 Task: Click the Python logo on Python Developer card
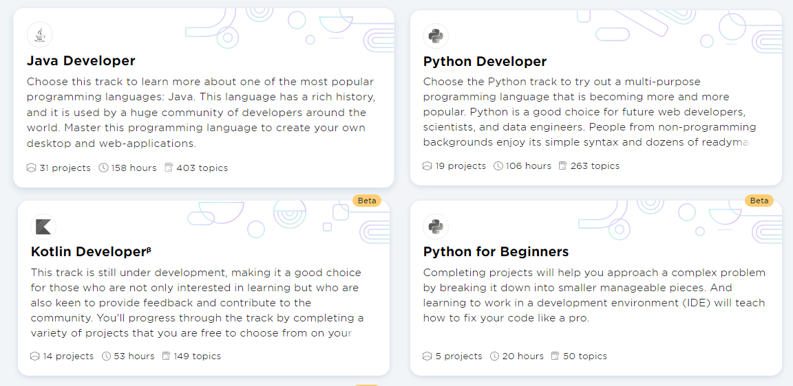tap(436, 36)
